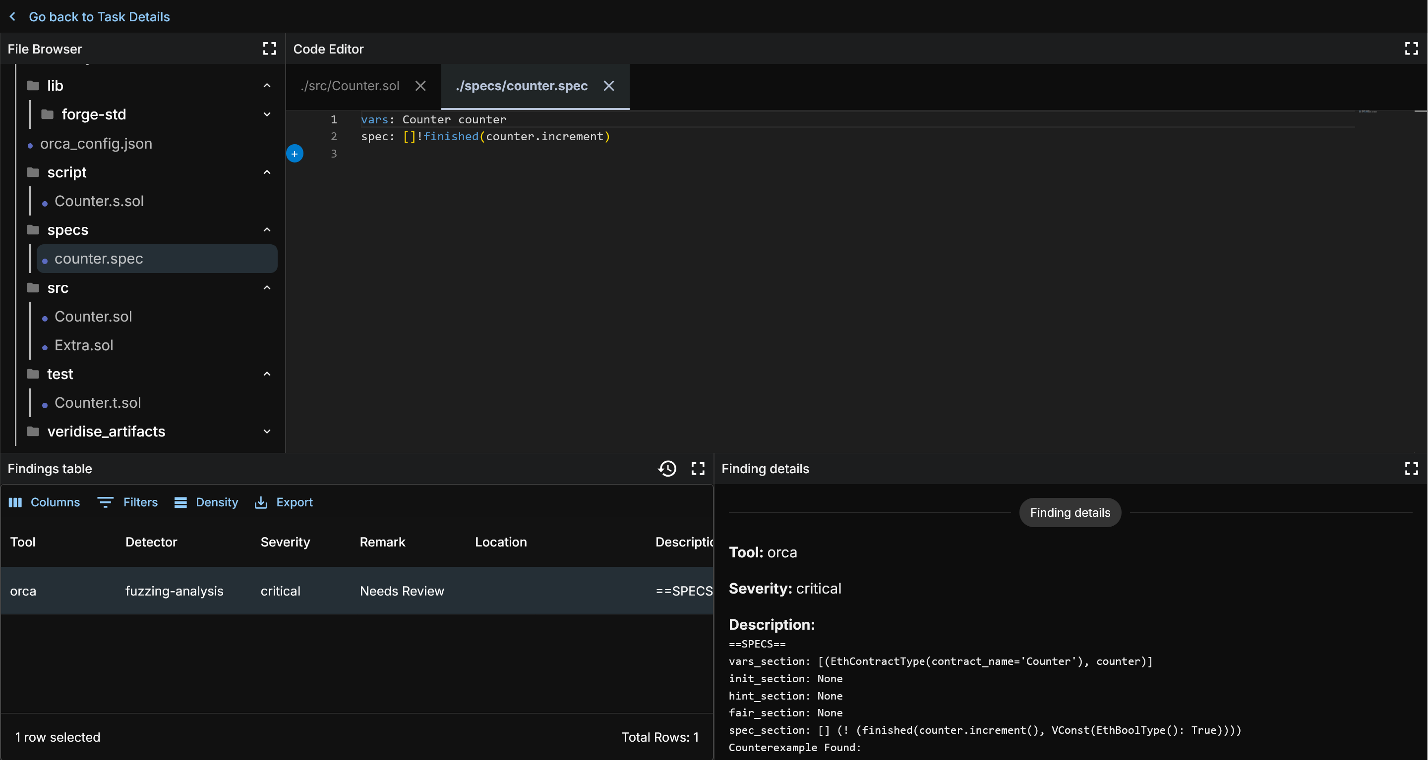Open the Filters button in findings table
The height and width of the screenshot is (760, 1428).
coord(127,502)
